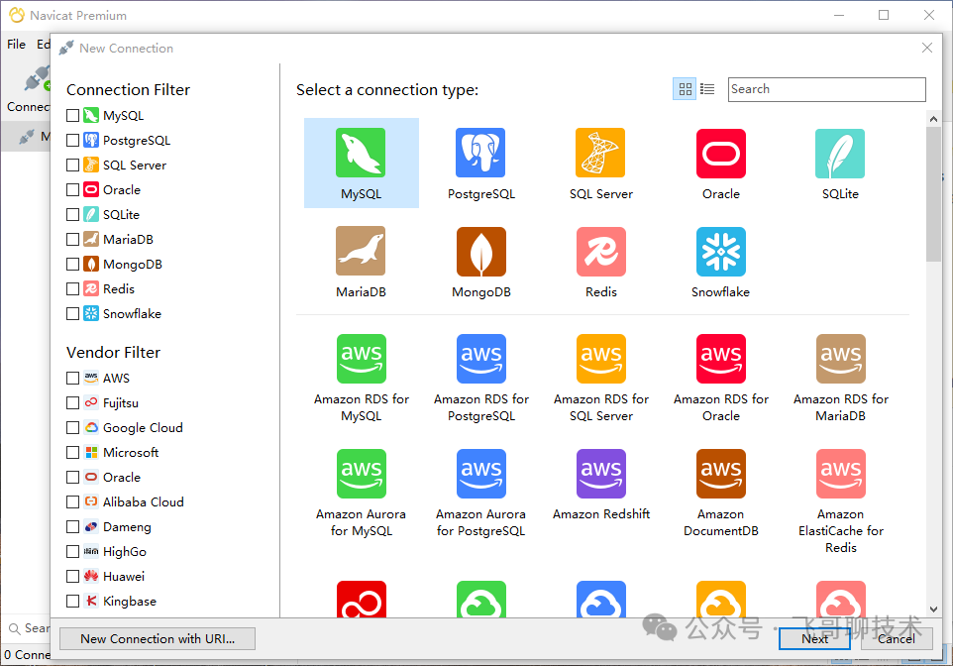This screenshot has height=666, width=953.
Task: Click the connection type Search field
Action: pyautogui.click(x=826, y=89)
